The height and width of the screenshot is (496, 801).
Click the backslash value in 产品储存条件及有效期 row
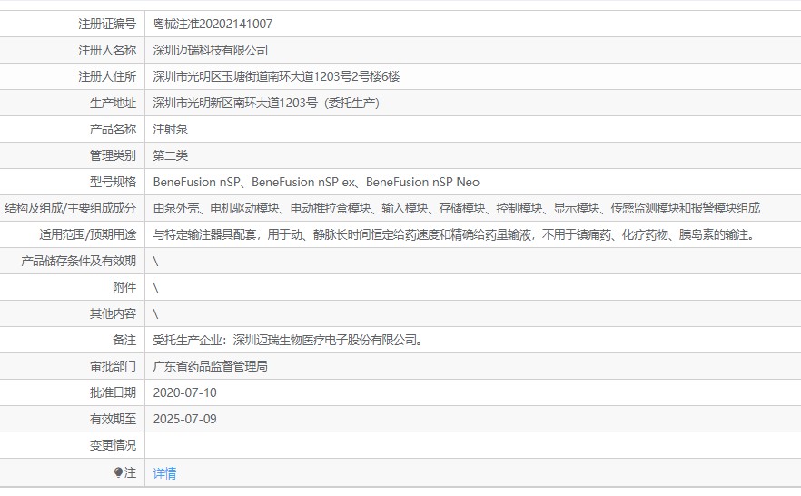[156, 262]
